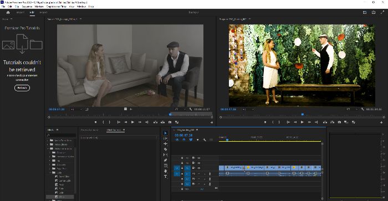Screen dimensions: 388x201
Task: Select the Effect Controls tab
Action: [114, 130]
